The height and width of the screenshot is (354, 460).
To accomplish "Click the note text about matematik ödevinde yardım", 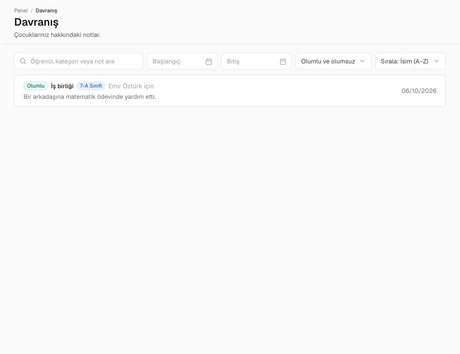I will 90,97.
